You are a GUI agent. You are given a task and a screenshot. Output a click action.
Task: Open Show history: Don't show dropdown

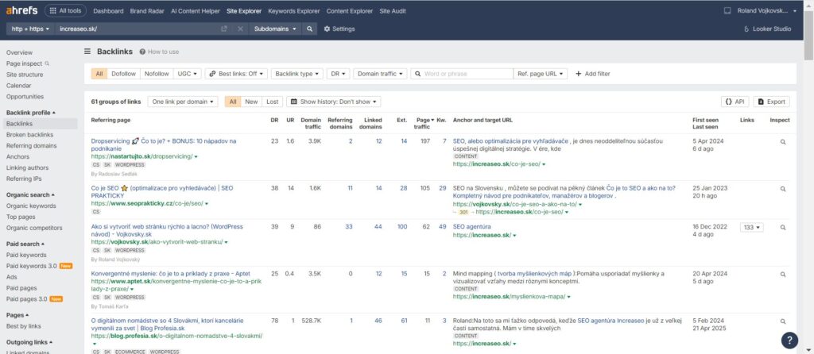333,102
